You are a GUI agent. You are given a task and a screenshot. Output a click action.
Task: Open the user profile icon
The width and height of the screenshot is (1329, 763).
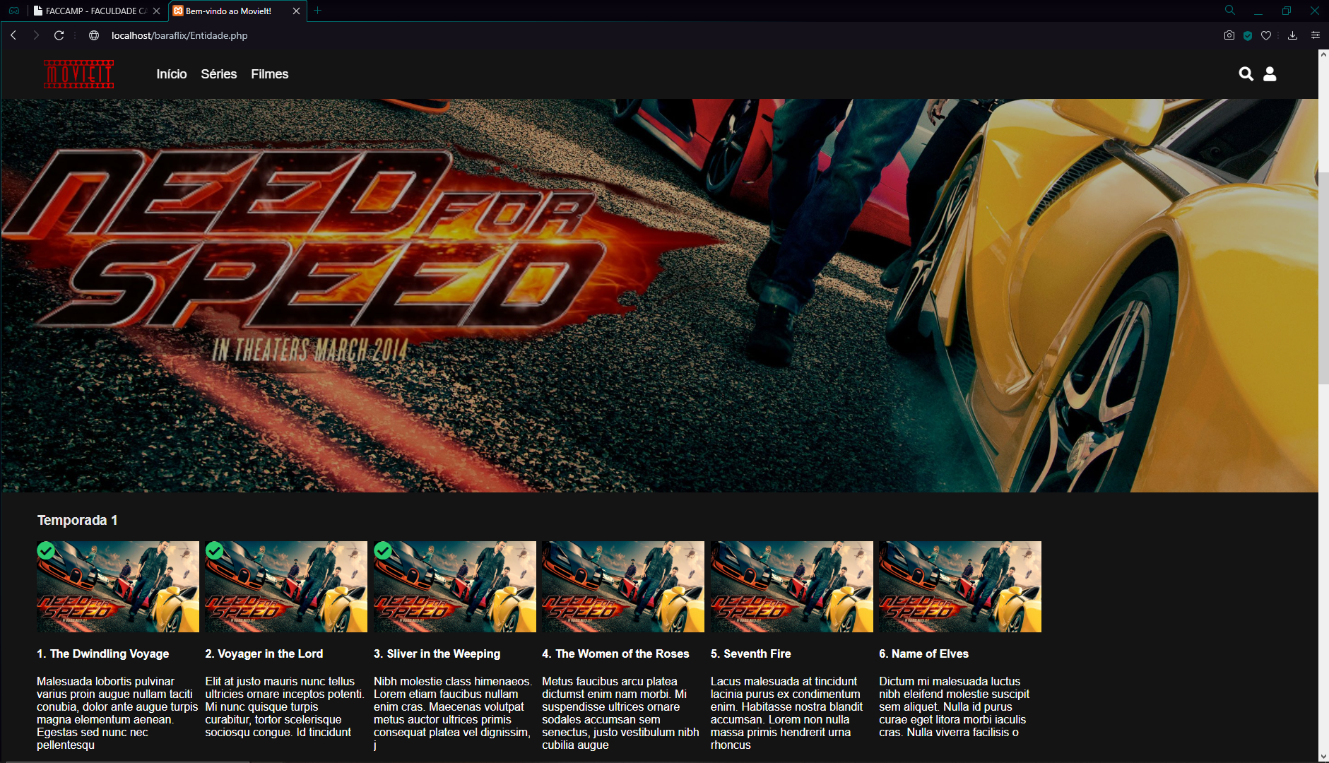(1270, 74)
